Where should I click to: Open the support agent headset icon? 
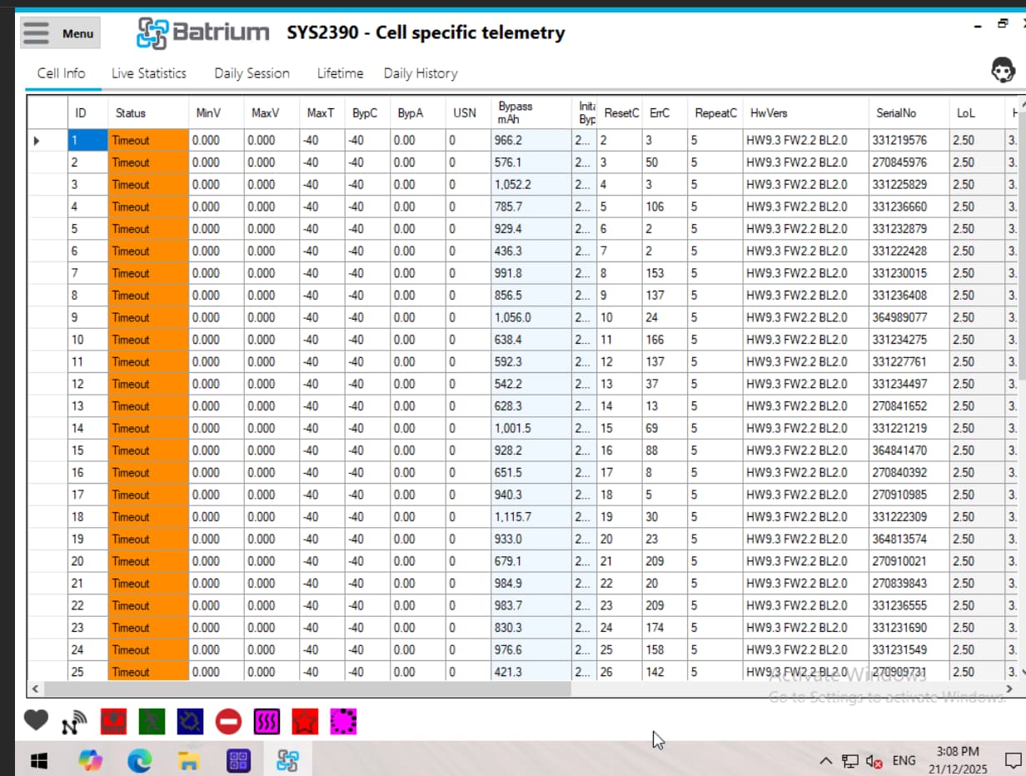click(1003, 72)
